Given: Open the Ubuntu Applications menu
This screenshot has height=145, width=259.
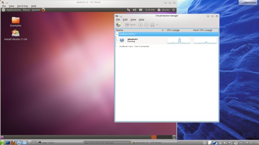Looking at the screenshot, I should click(x=14, y=10).
